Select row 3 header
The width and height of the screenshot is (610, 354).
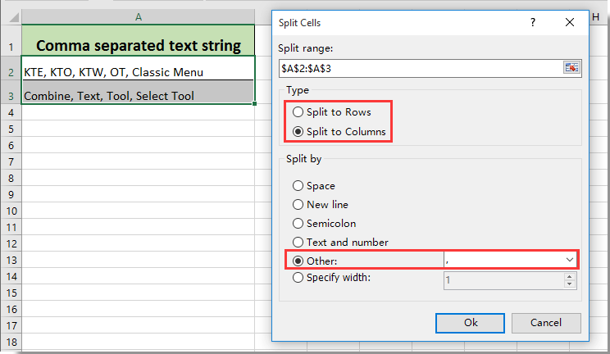pyautogui.click(x=11, y=95)
